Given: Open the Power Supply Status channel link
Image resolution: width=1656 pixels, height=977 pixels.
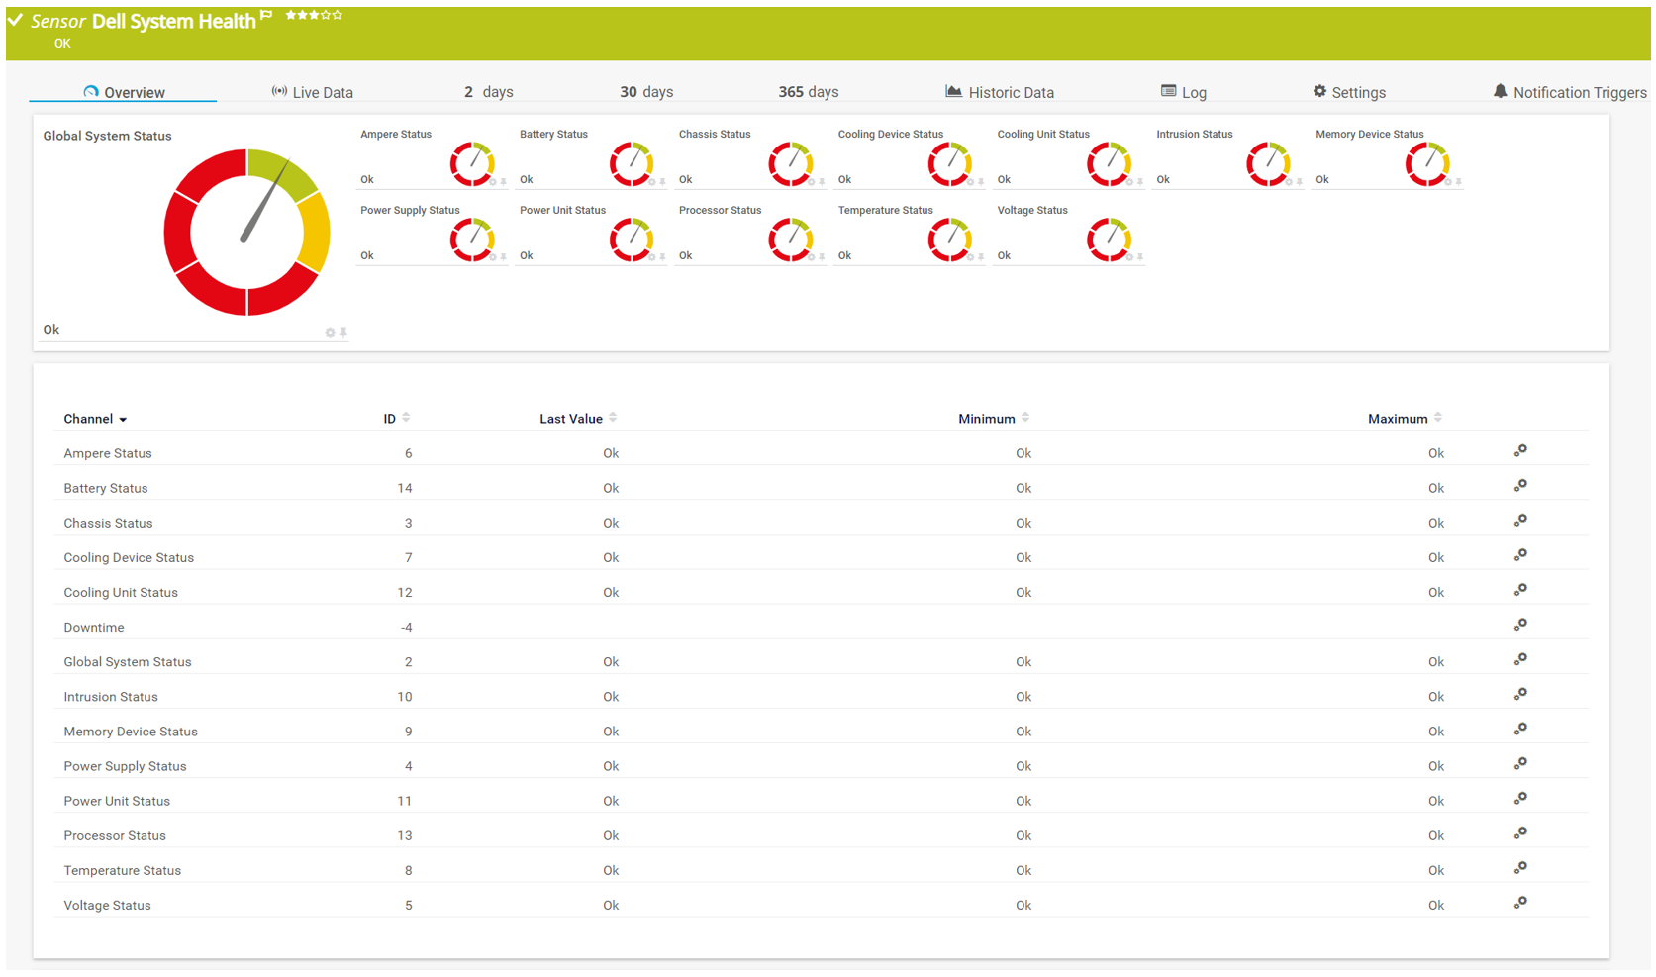Looking at the screenshot, I should [x=125, y=765].
